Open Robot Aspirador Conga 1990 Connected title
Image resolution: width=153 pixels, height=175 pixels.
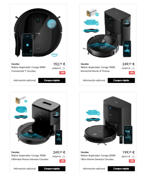coord(28,69)
